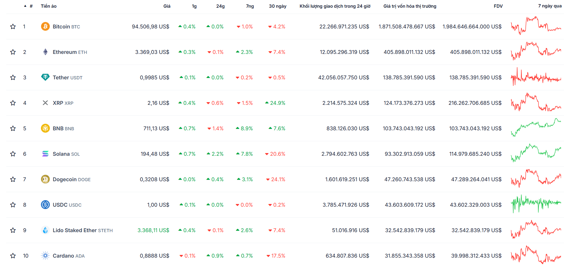Image resolution: width=564 pixels, height=265 pixels.
Task: Open USDC's green 7-day sparkline
Action: pos(536,204)
